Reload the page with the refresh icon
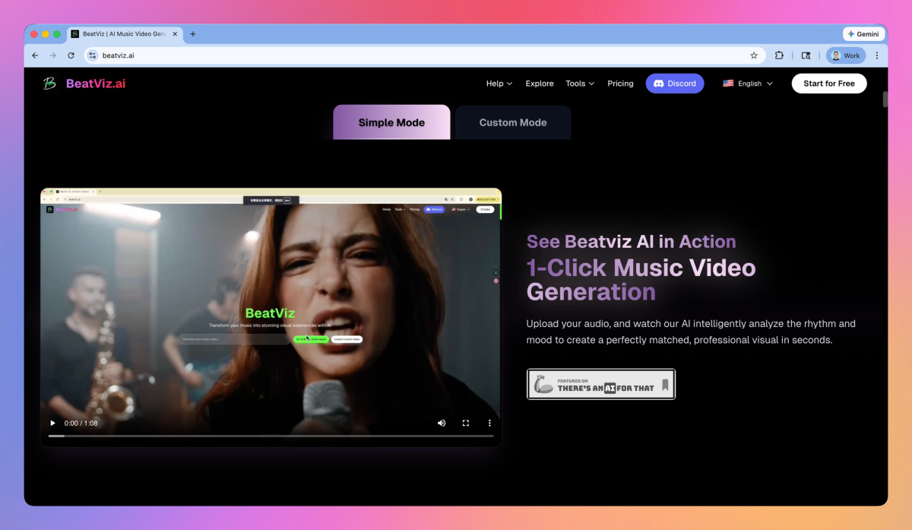This screenshot has width=912, height=530. (71, 55)
